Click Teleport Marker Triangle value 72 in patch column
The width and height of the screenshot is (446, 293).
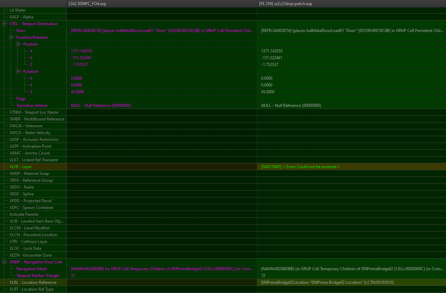pyautogui.click(x=263, y=276)
